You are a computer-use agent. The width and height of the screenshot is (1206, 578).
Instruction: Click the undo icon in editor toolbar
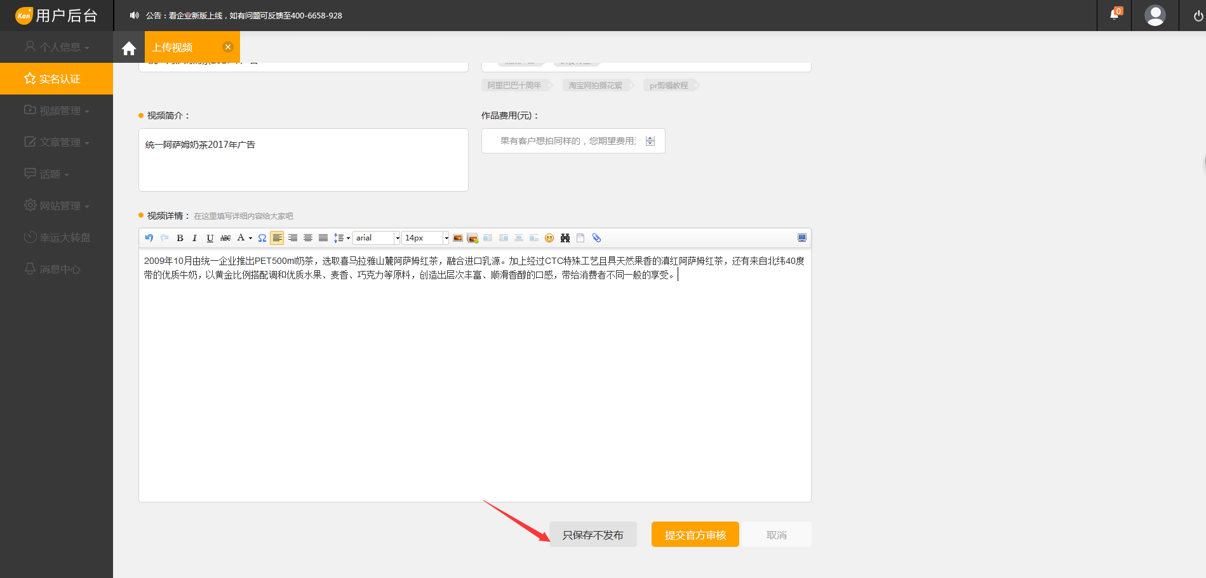[149, 238]
